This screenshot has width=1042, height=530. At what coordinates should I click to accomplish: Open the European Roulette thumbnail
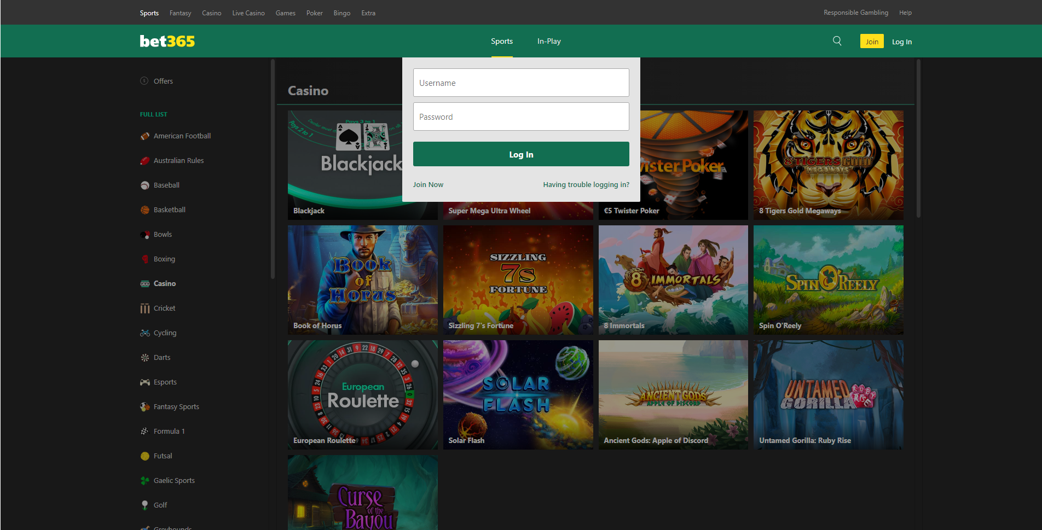click(x=363, y=395)
